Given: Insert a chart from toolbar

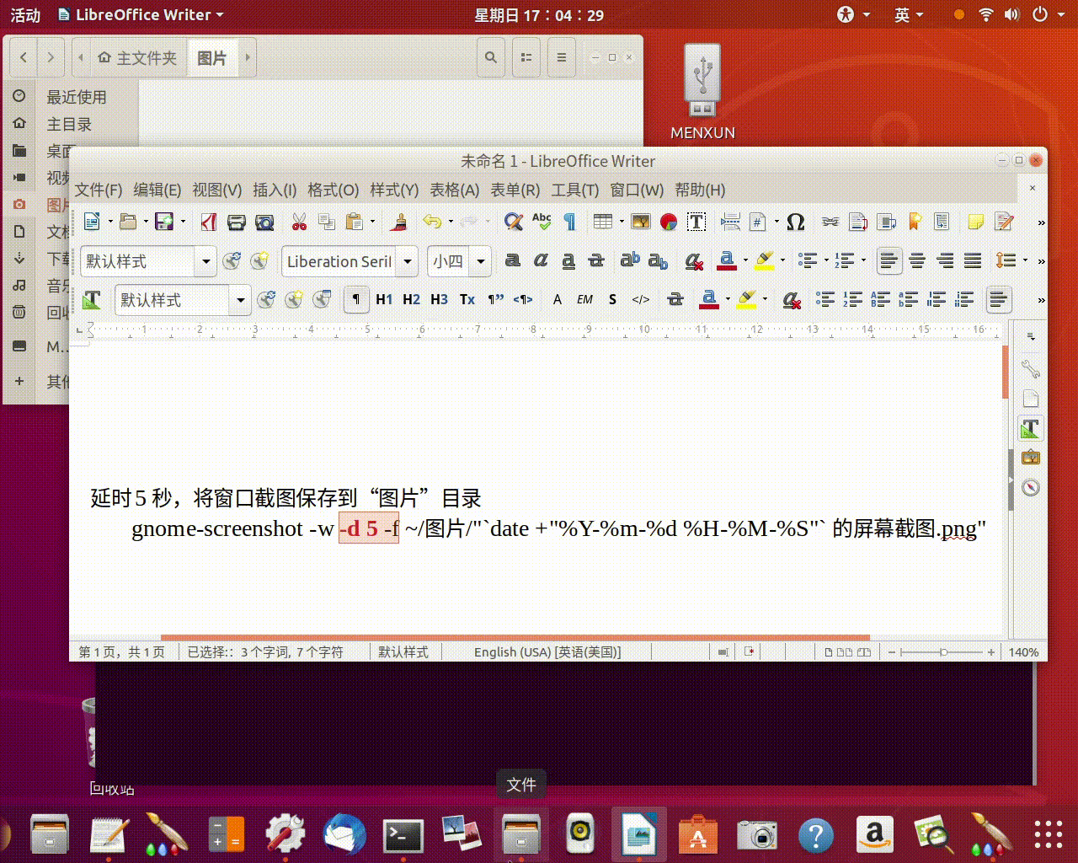Looking at the screenshot, I should click(x=669, y=222).
